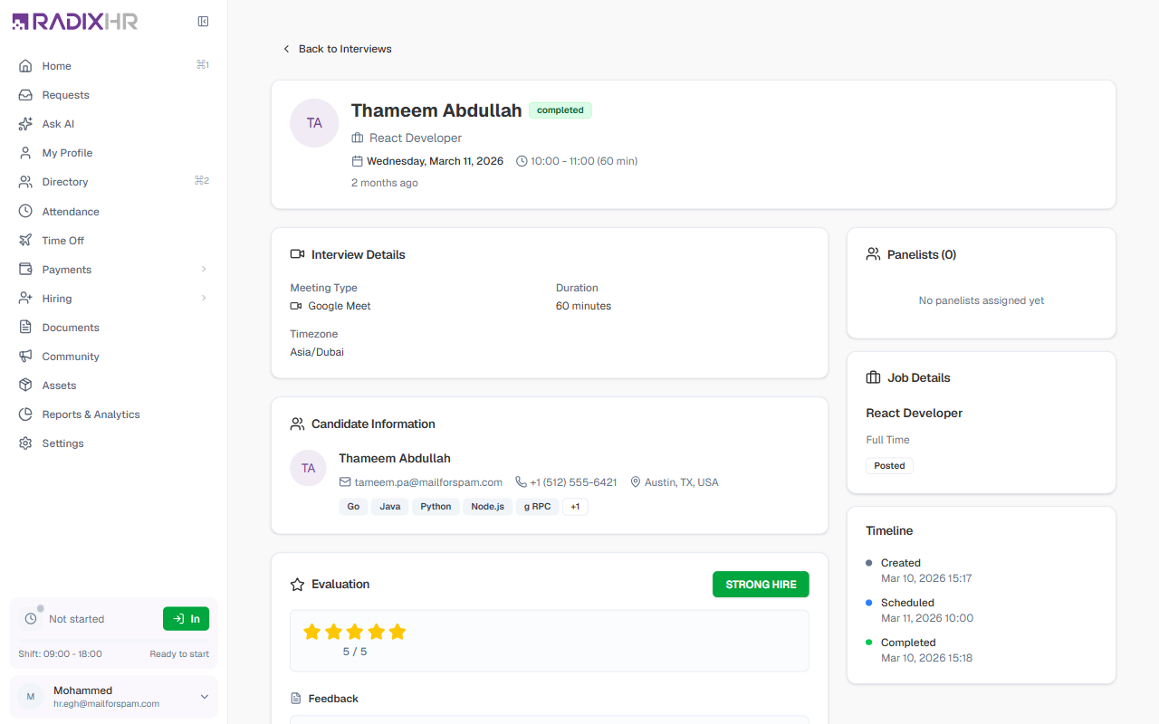
Task: Click the briefcase icon beside React Developer
Action: [358, 138]
